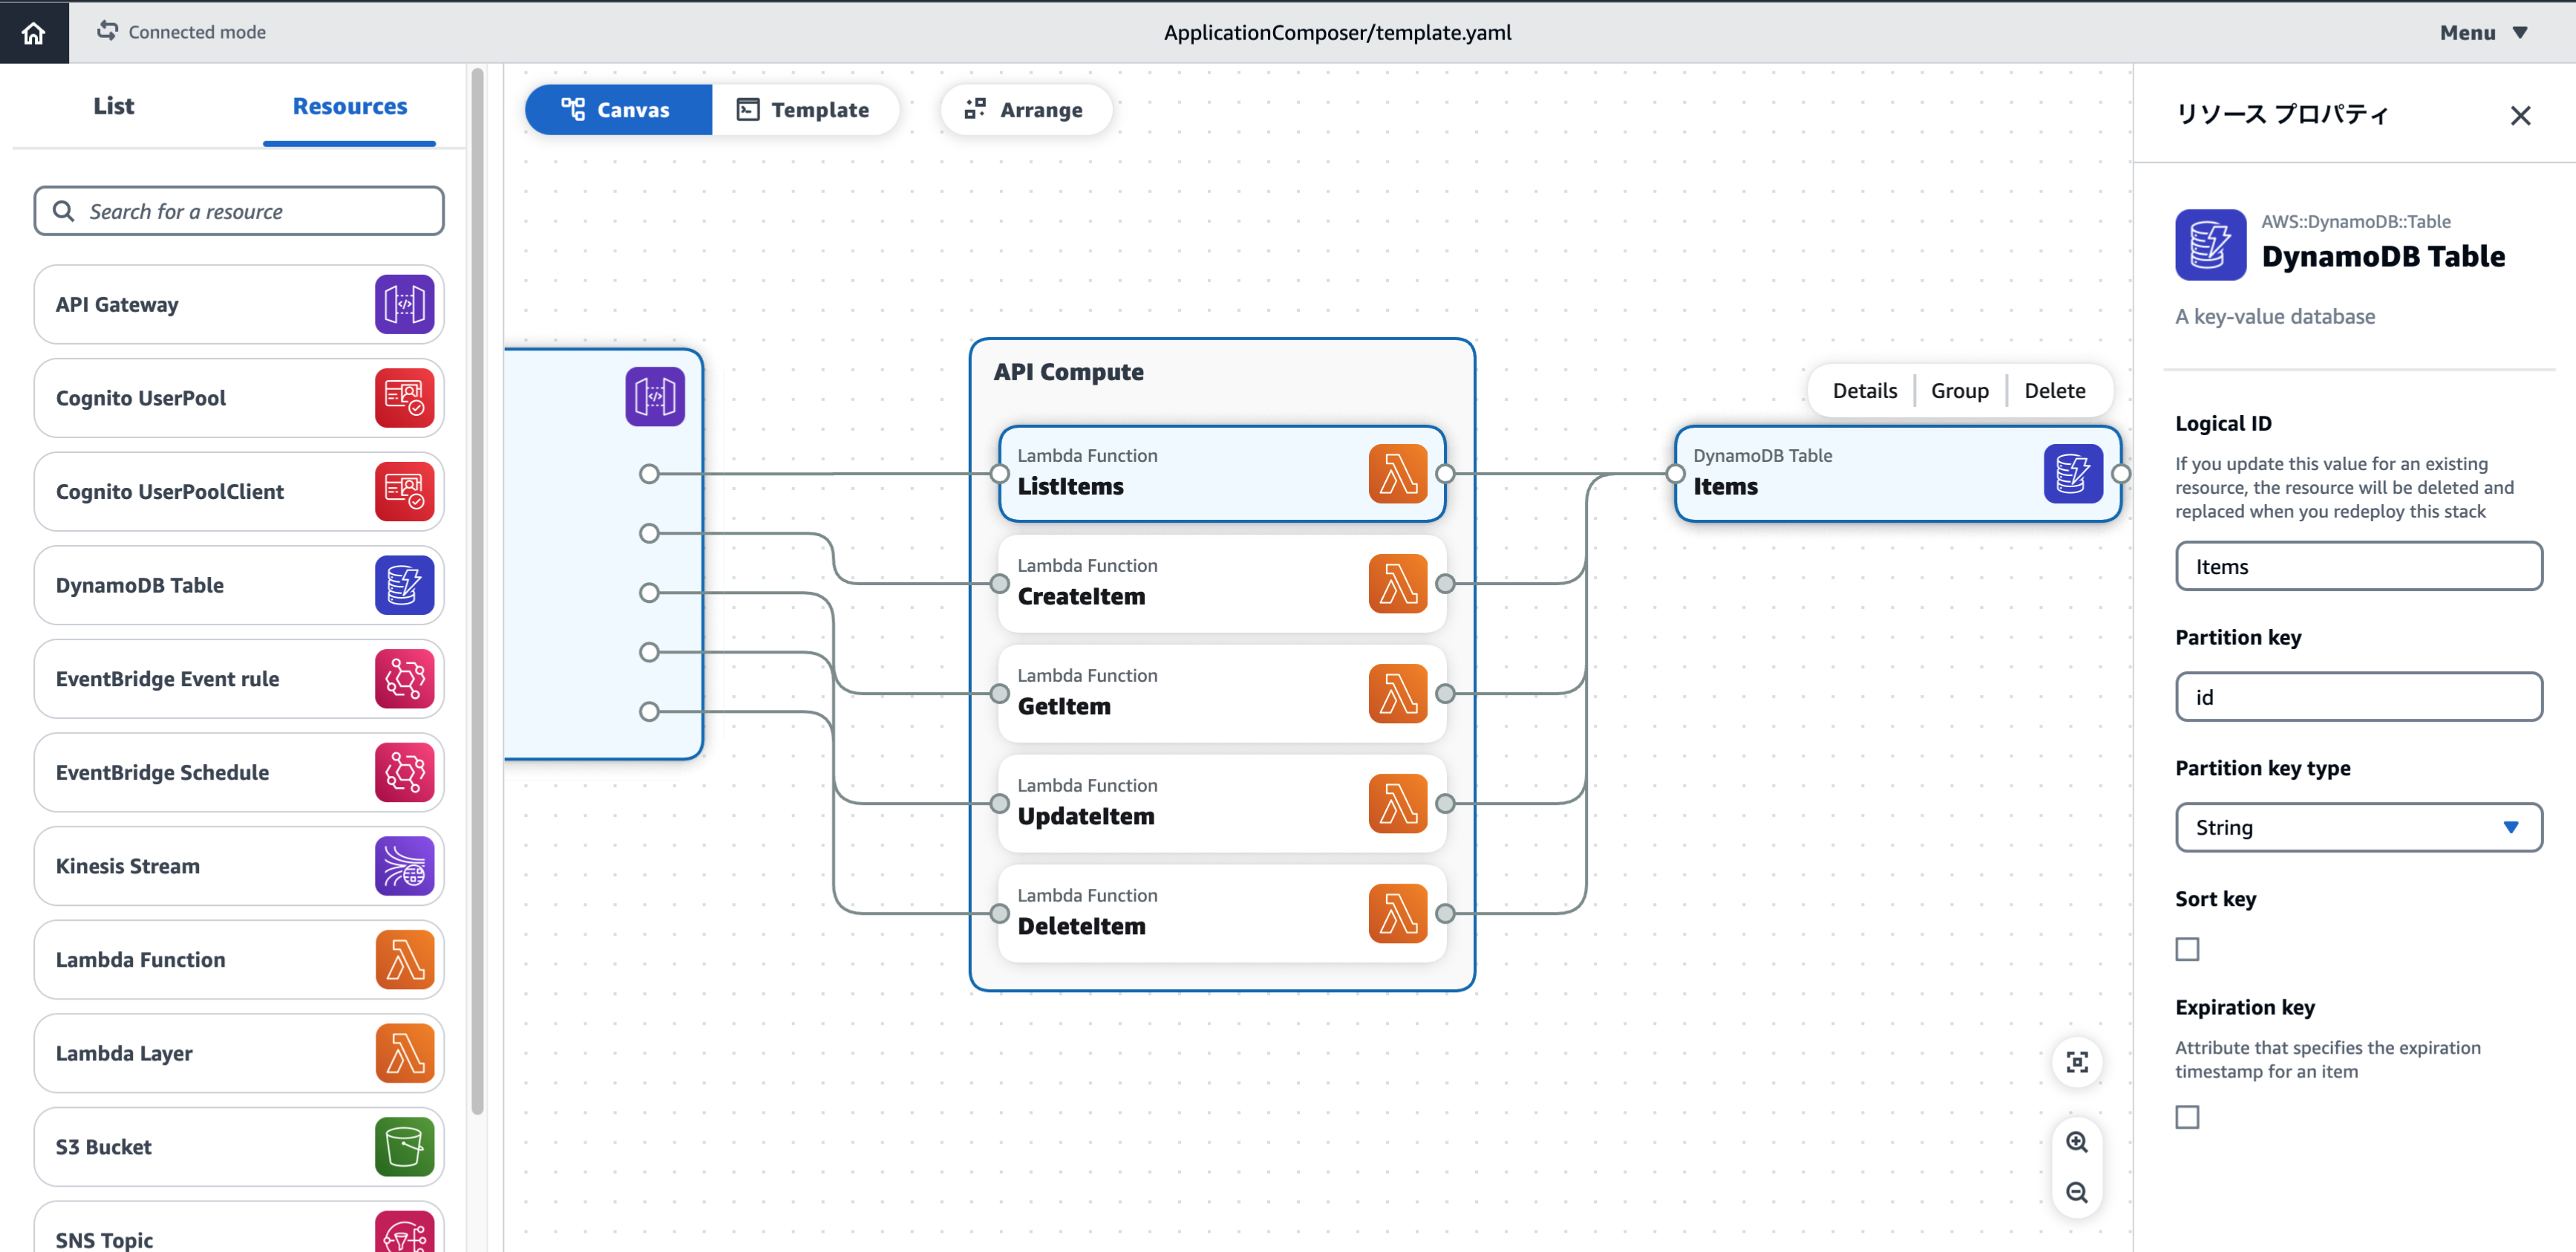The image size is (2576, 1252).
Task: Select the ListItems Lambda Function card
Action: coord(1222,474)
